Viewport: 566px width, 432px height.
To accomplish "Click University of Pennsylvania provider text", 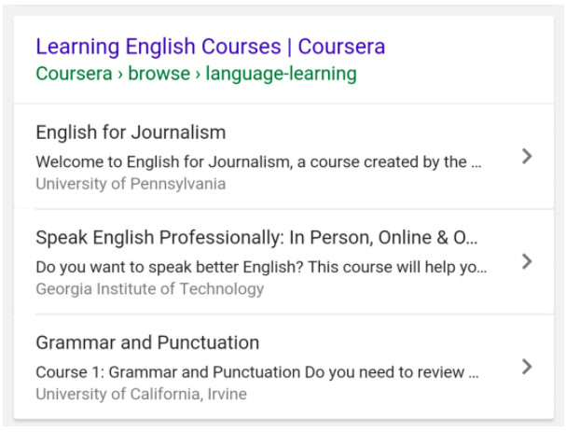I will click(x=131, y=184).
